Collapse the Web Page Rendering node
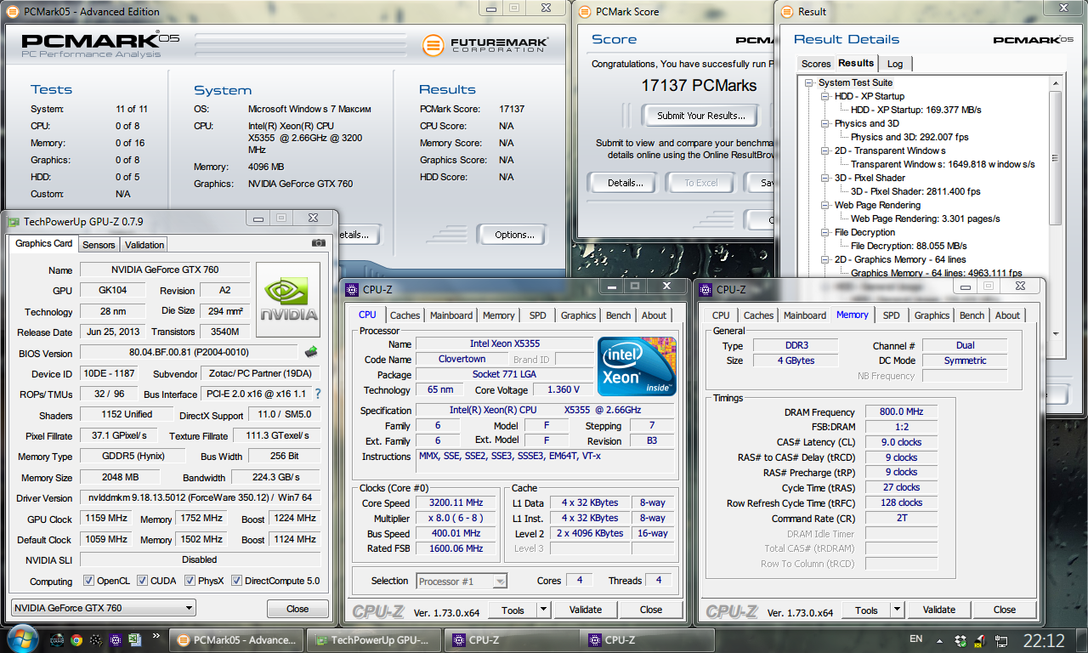The height and width of the screenshot is (653, 1088). [x=824, y=205]
